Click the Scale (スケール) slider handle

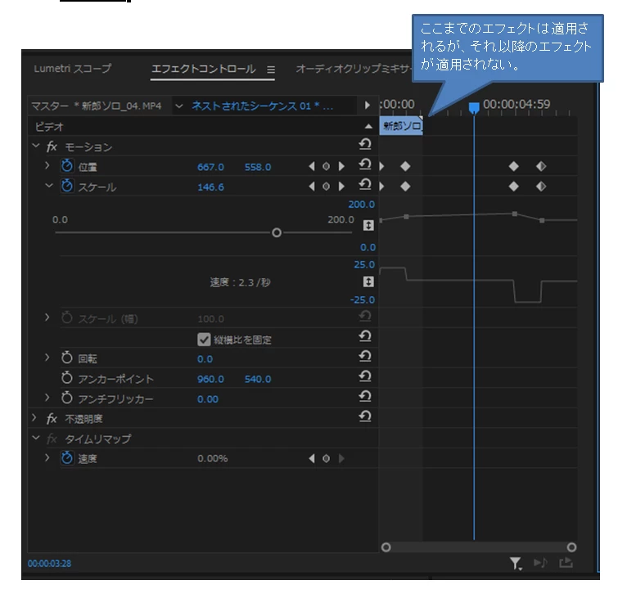click(x=277, y=232)
